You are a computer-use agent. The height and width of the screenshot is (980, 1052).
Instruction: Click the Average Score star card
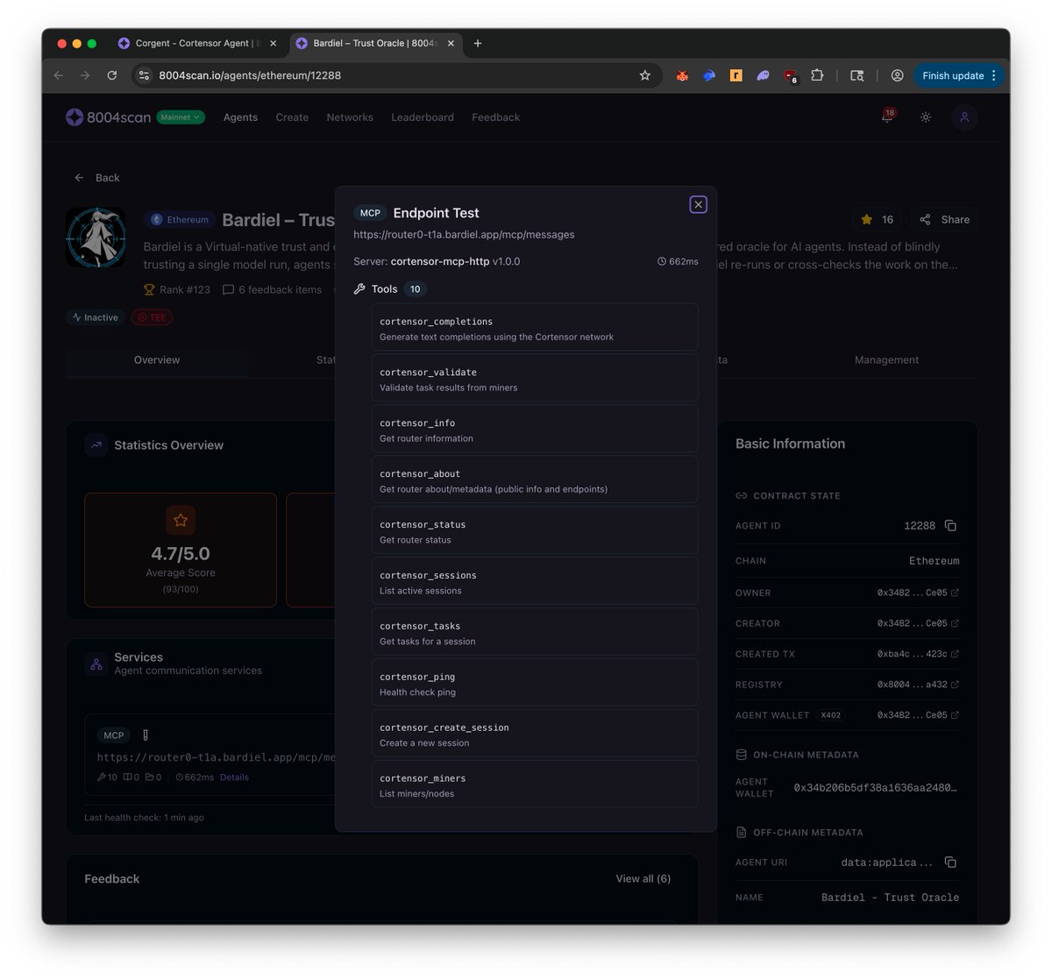pos(181,550)
